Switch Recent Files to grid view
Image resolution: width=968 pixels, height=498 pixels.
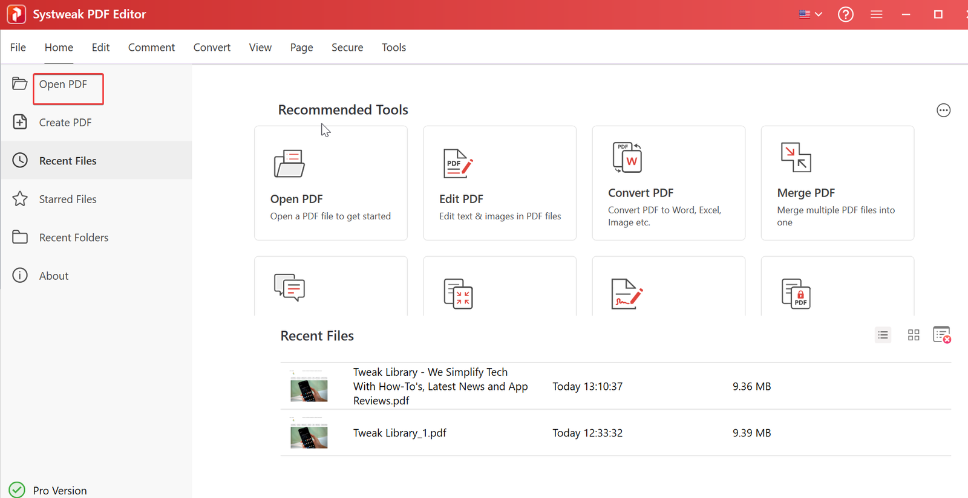tap(914, 335)
